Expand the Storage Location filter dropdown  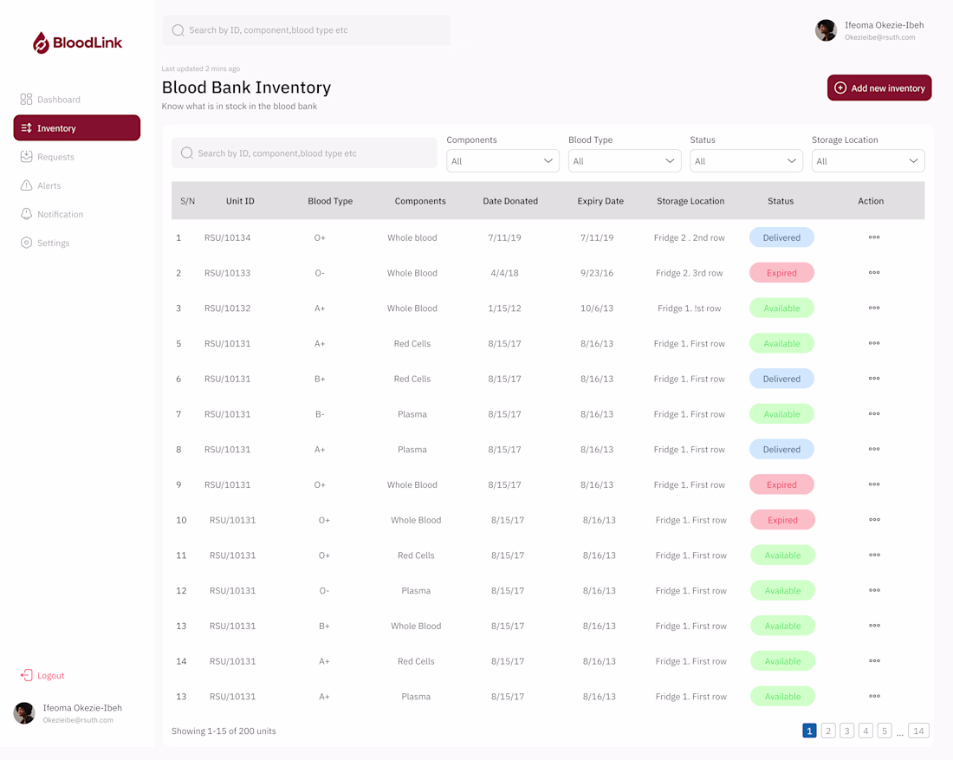point(868,160)
